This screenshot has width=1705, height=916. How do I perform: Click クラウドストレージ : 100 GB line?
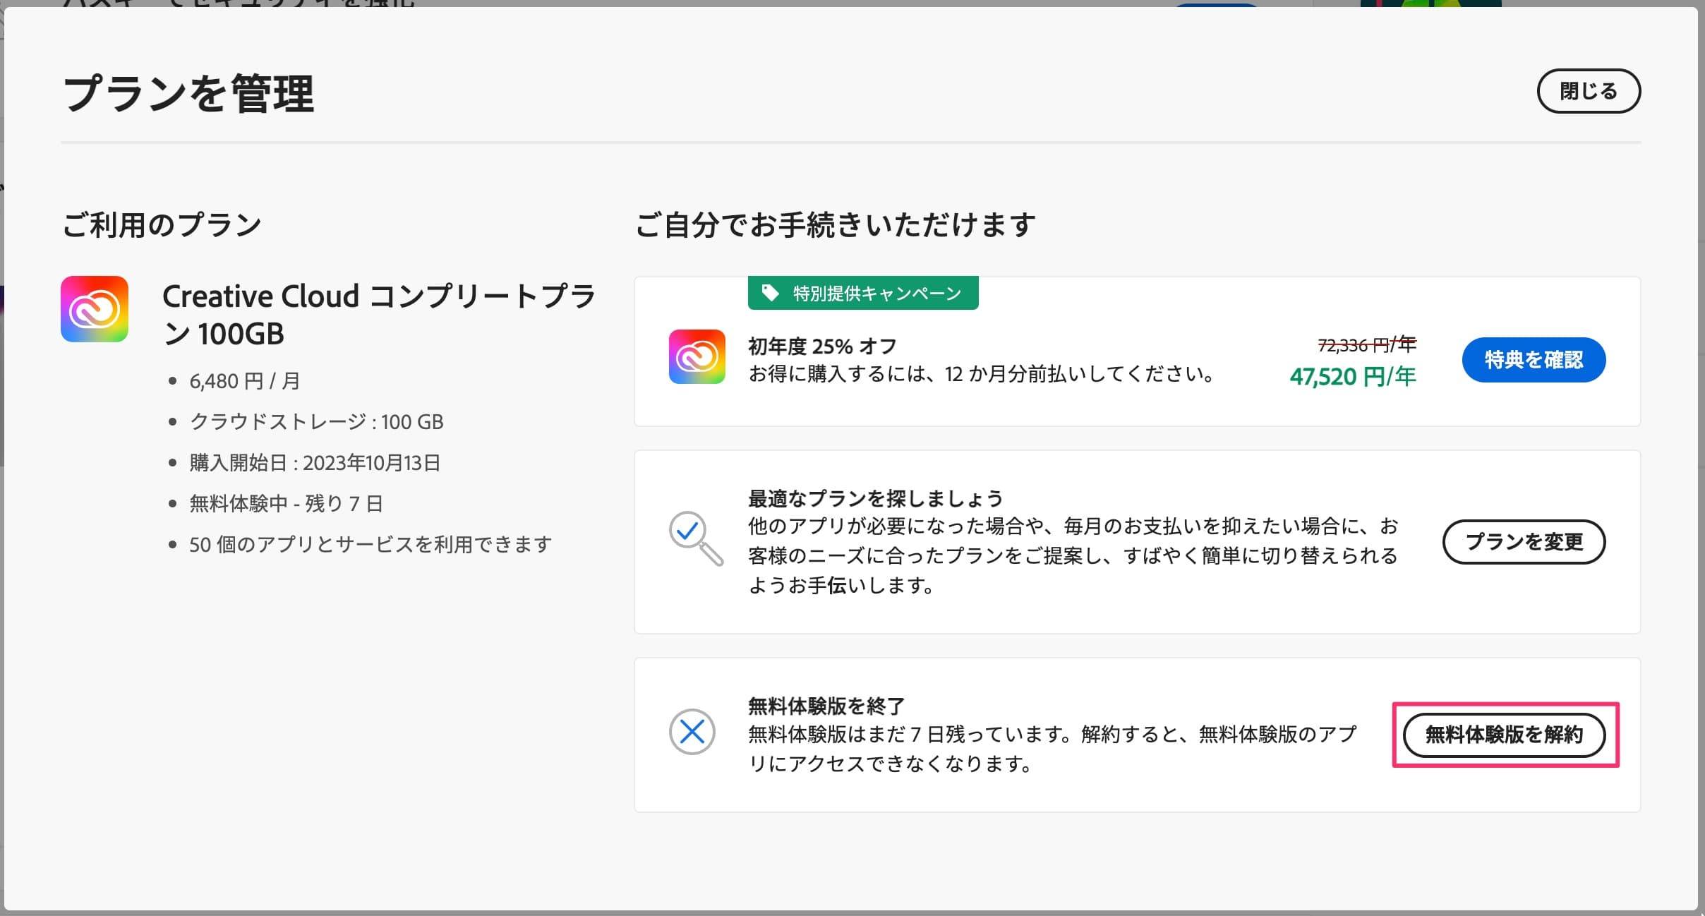point(316,422)
